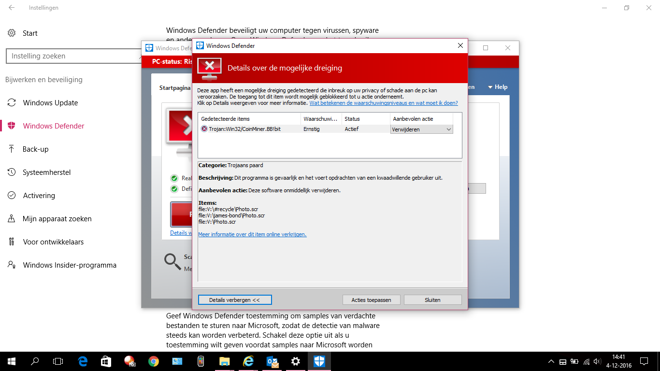Click the red threat icon beside the Trojan entry
Screen dimensions: 660x371
(204, 129)
